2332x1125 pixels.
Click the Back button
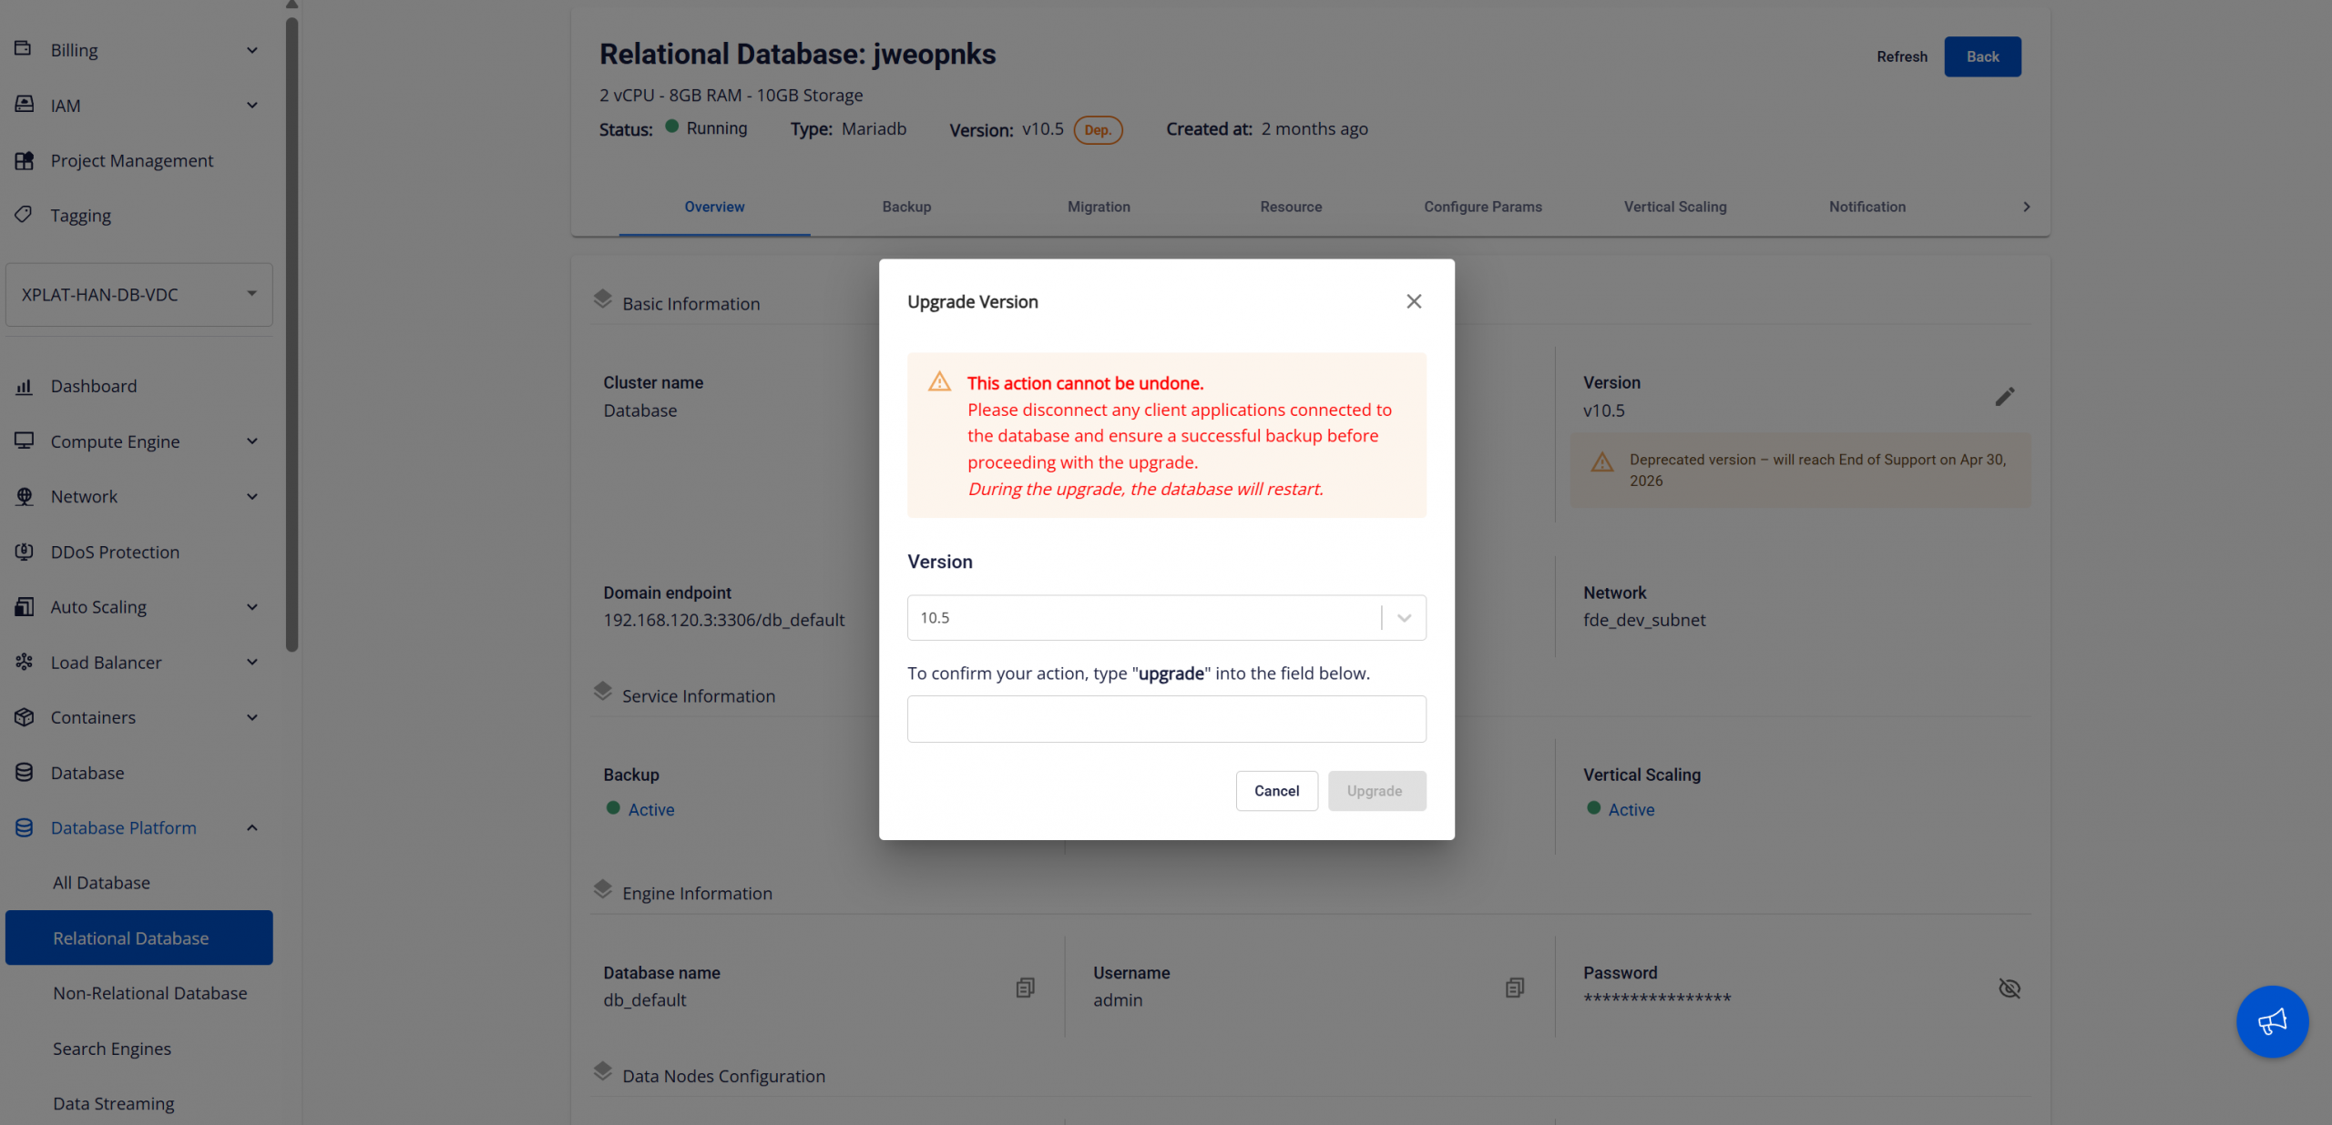tap(1981, 56)
